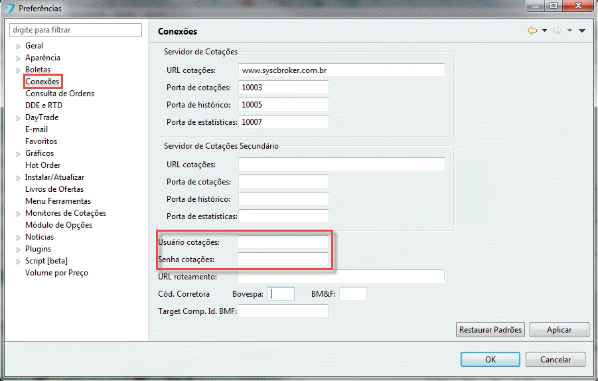Select Consulta de Ordens in tree
This screenshot has height=381, width=598.
point(60,94)
